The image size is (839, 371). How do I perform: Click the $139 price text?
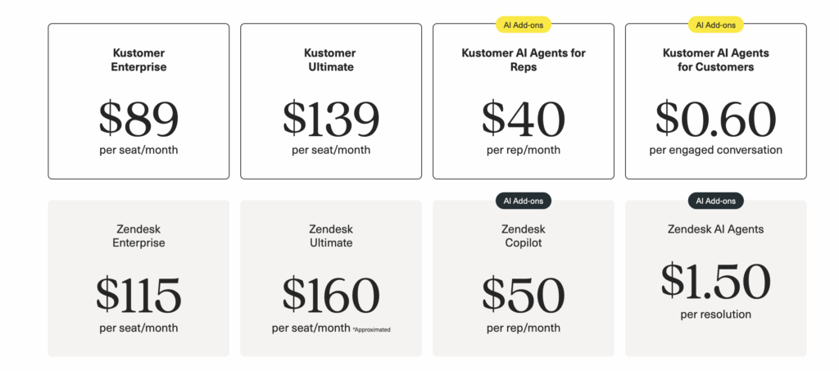pyautogui.click(x=330, y=119)
